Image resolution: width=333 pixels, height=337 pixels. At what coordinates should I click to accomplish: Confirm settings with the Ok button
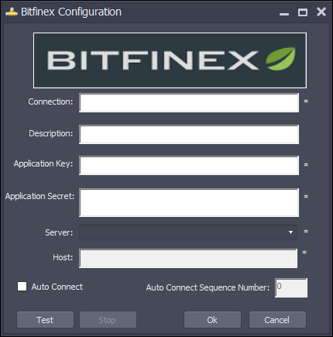coord(212,320)
